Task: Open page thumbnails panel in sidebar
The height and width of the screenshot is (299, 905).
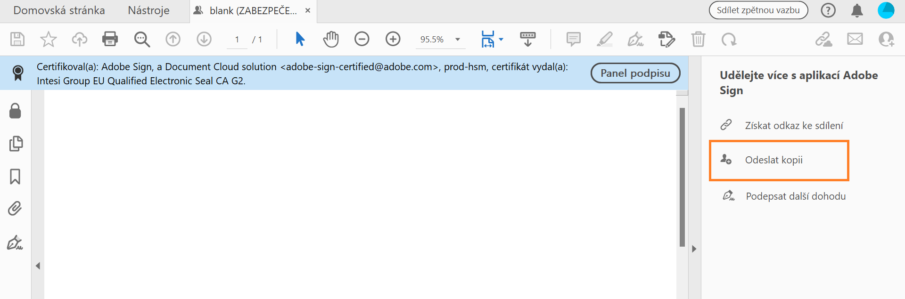Action: tap(16, 144)
